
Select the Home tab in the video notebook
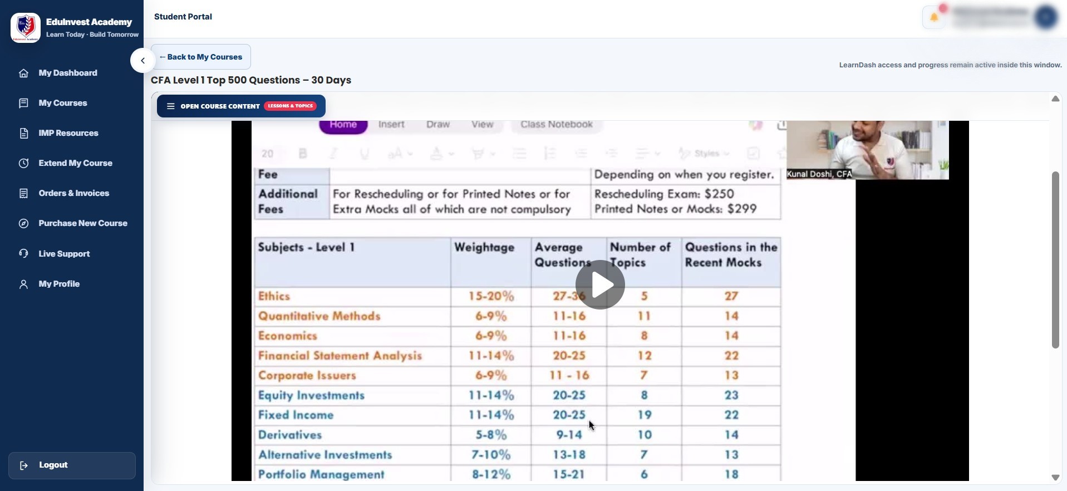pos(343,125)
